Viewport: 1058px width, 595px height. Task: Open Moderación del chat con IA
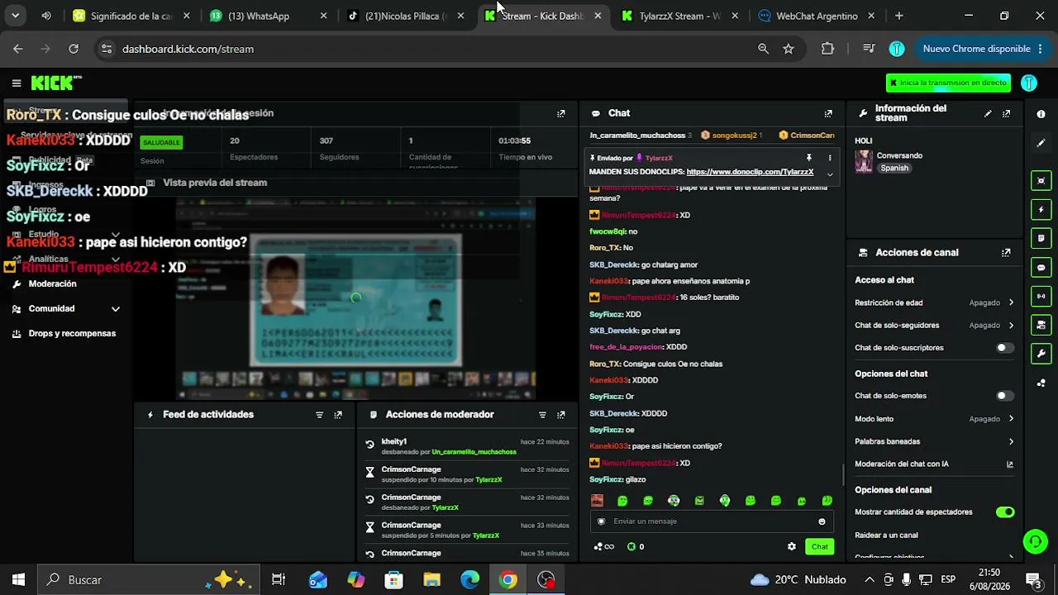coord(934,464)
